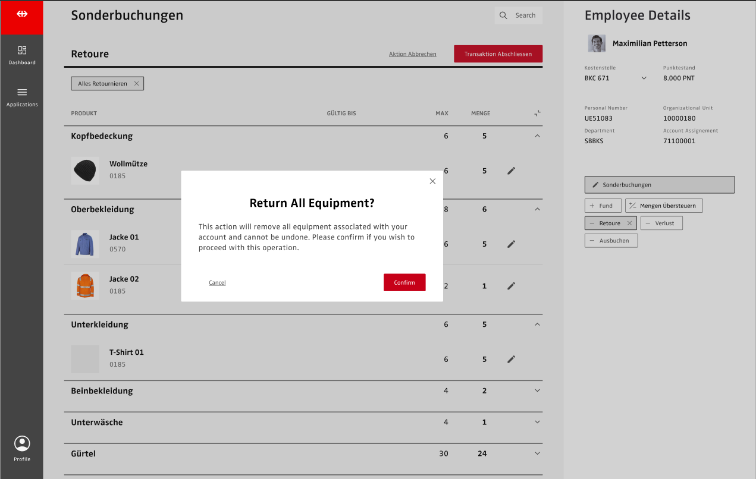Click the Jacke 01 product thumbnail
The width and height of the screenshot is (756, 479).
(84, 244)
